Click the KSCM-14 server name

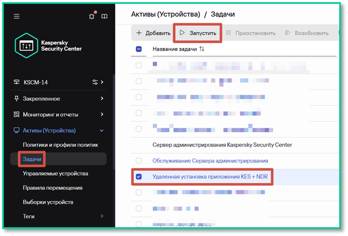click(x=36, y=82)
